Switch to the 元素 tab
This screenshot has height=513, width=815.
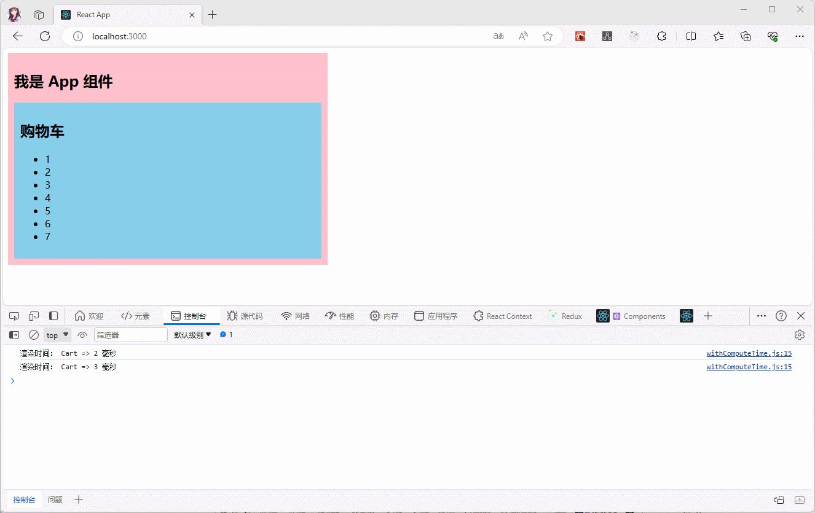[x=135, y=316]
